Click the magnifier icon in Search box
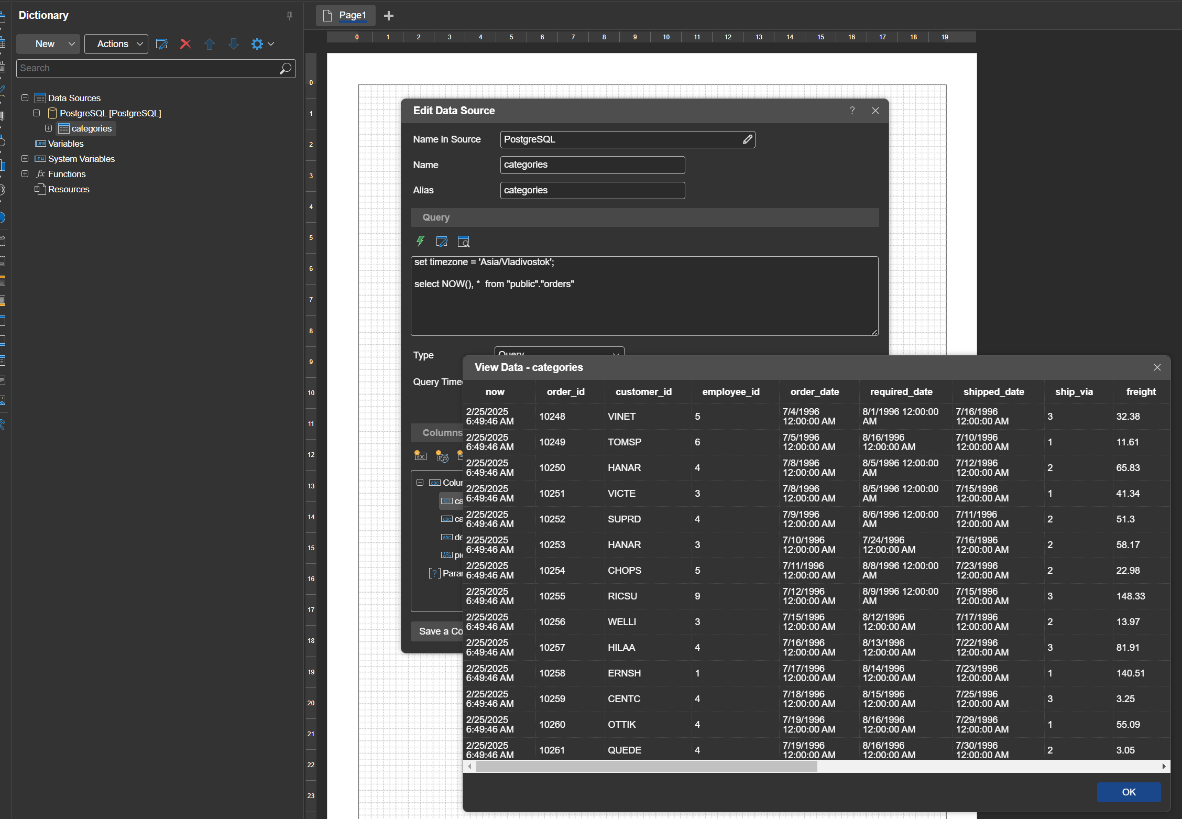The image size is (1182, 819). coord(286,69)
